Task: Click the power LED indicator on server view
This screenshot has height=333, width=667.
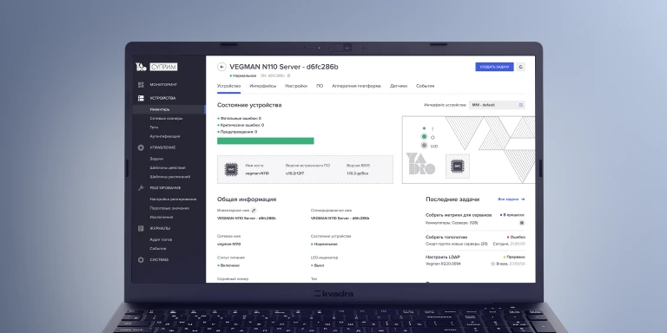Action: click(x=424, y=137)
